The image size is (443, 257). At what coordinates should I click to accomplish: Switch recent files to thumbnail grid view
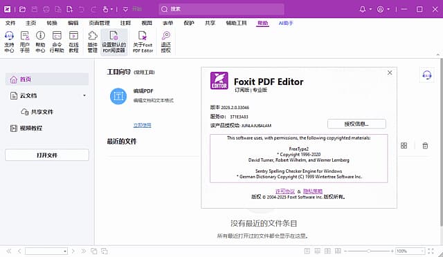coord(404,146)
